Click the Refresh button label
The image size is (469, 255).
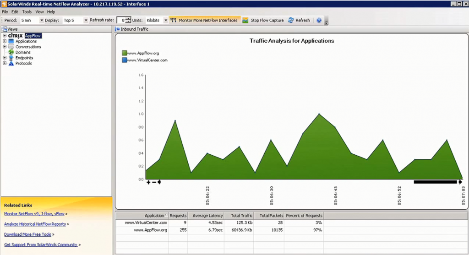(303, 20)
